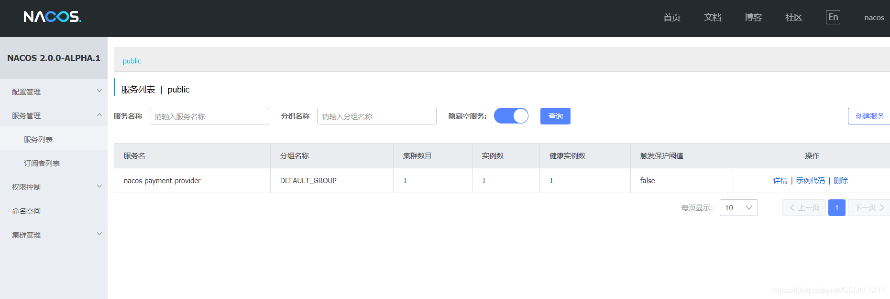The width and height of the screenshot is (890, 299).
Task: Open 集群管理 sidebar section
Action: 54,235
